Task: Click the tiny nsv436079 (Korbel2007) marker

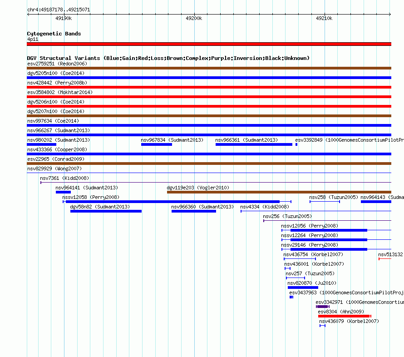Action: (322, 326)
